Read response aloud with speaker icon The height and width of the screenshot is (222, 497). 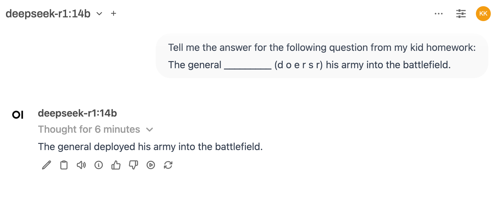[81, 165]
